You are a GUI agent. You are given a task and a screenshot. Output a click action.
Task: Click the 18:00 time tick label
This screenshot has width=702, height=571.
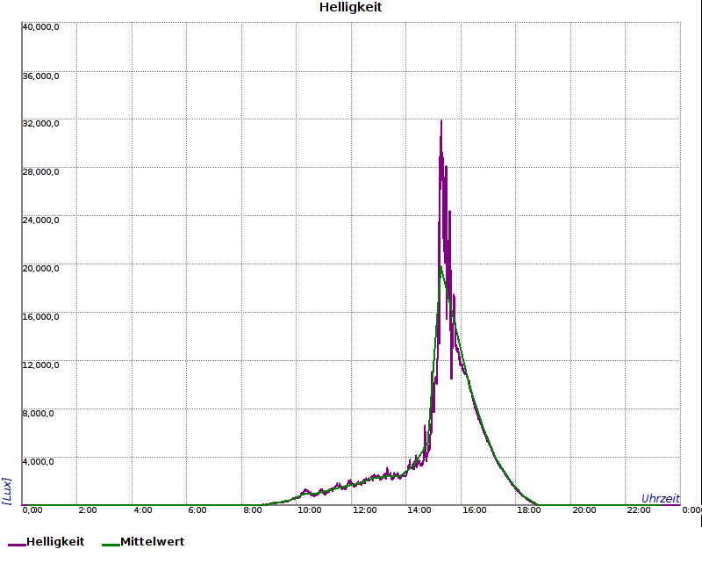coord(529,510)
